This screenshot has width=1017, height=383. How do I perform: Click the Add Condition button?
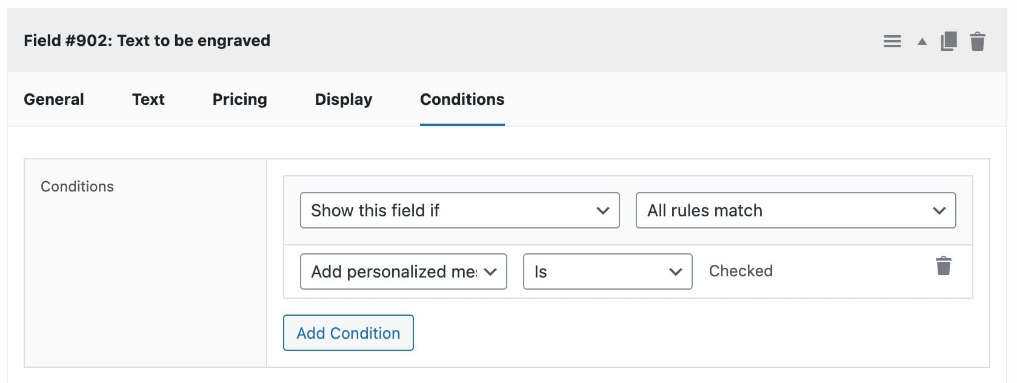click(x=348, y=333)
